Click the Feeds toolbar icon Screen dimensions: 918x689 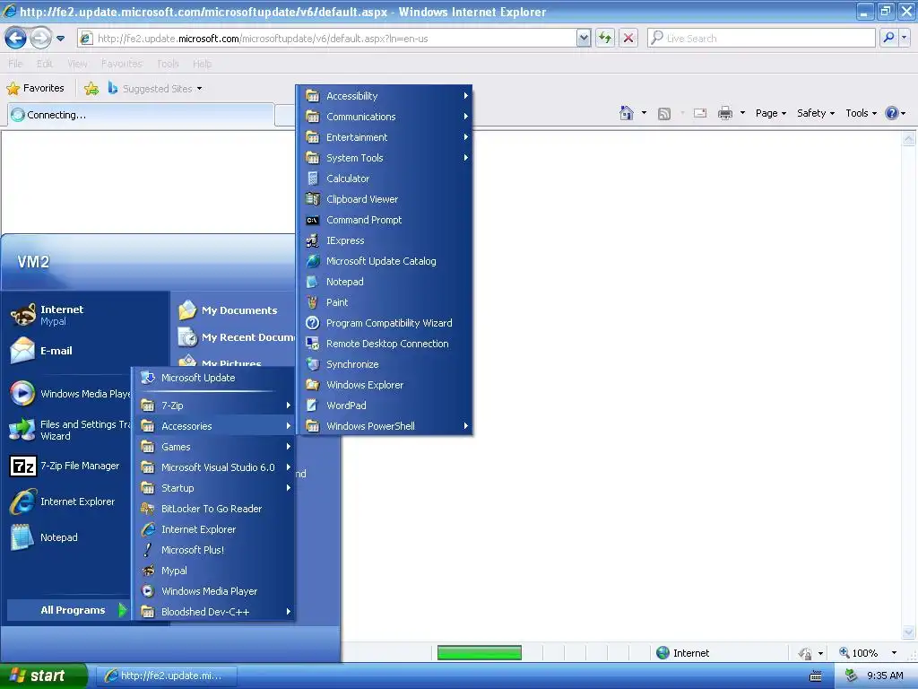pyautogui.click(x=664, y=114)
